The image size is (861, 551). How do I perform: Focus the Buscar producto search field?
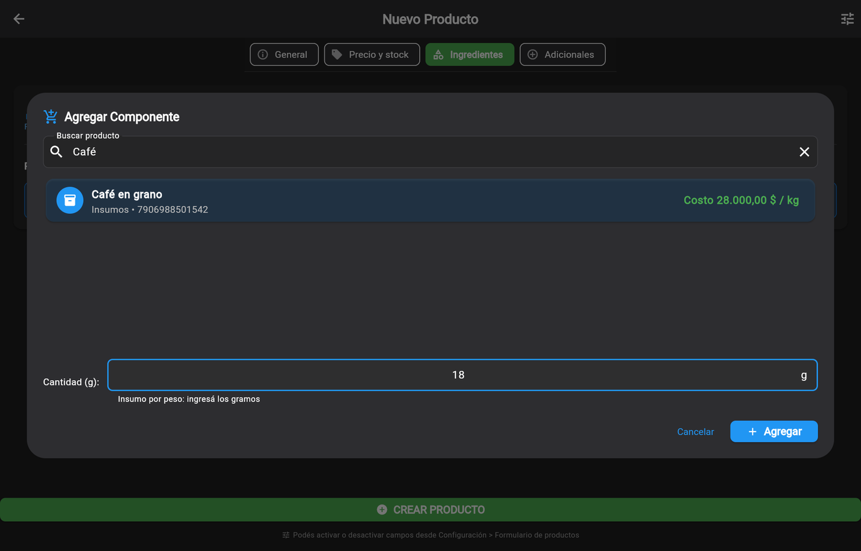(430, 152)
